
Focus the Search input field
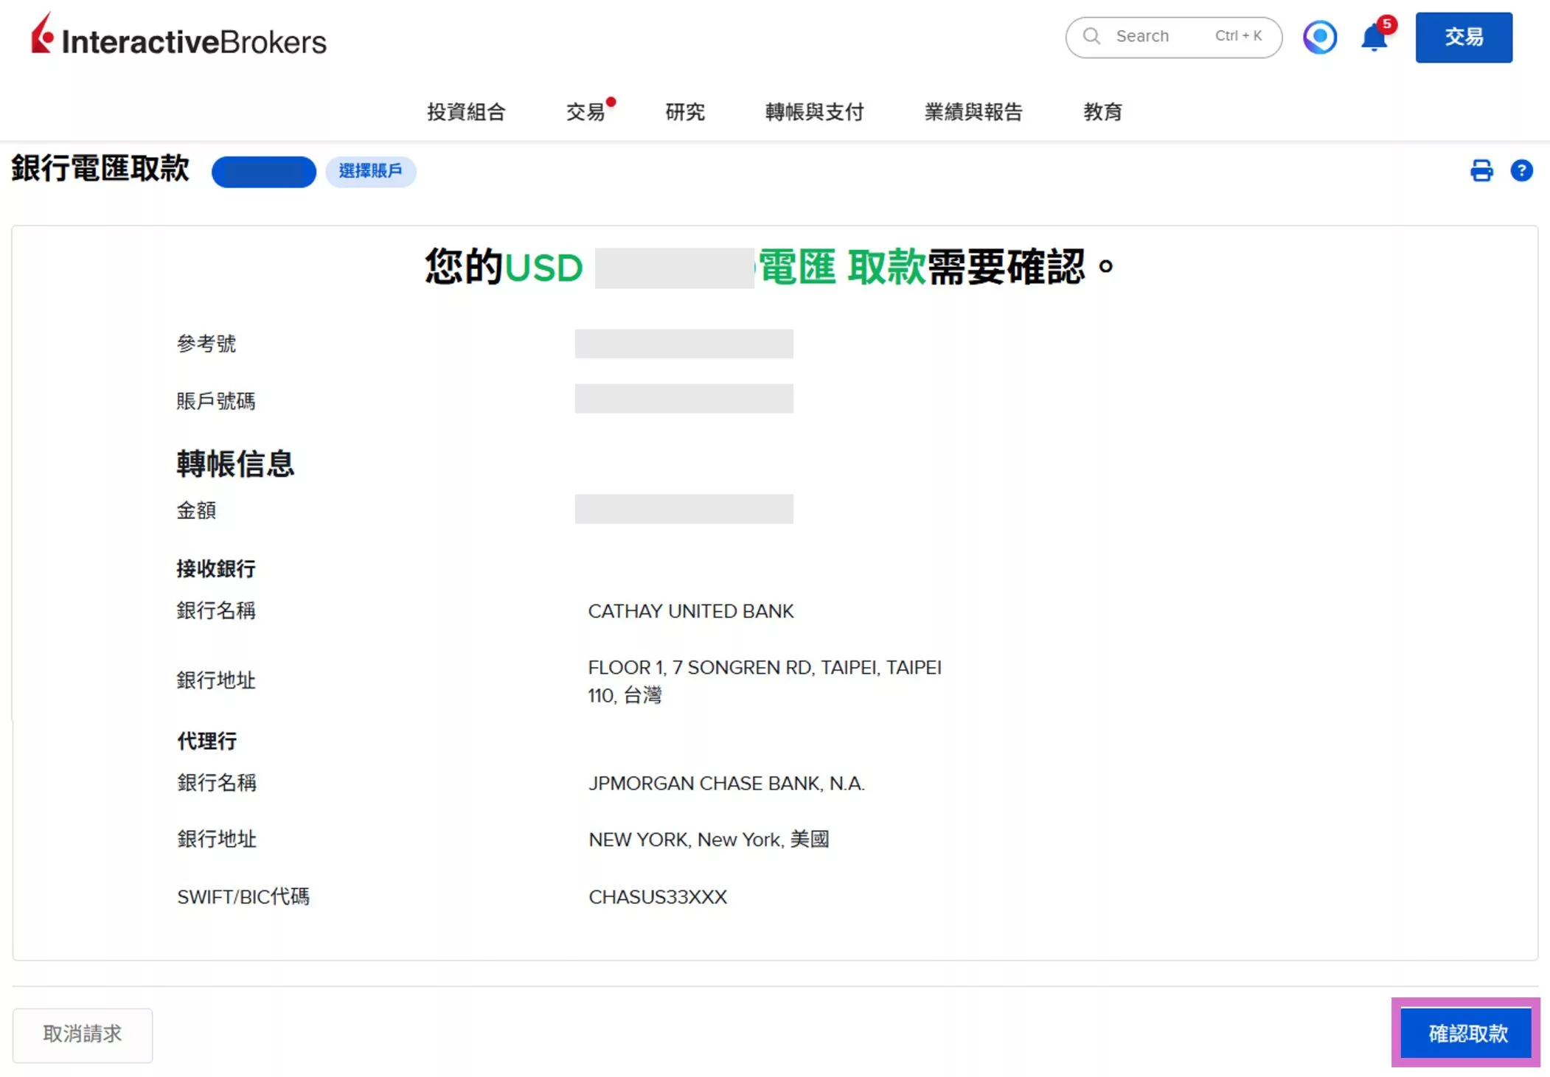click(1173, 37)
